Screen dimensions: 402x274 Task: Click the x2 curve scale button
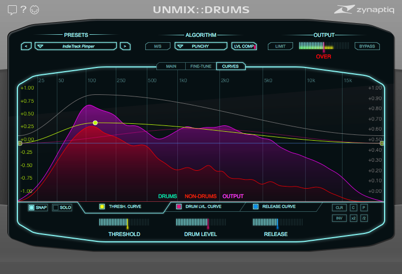(x=354, y=218)
